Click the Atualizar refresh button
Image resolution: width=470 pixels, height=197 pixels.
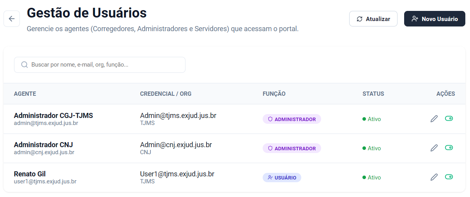[x=373, y=19]
